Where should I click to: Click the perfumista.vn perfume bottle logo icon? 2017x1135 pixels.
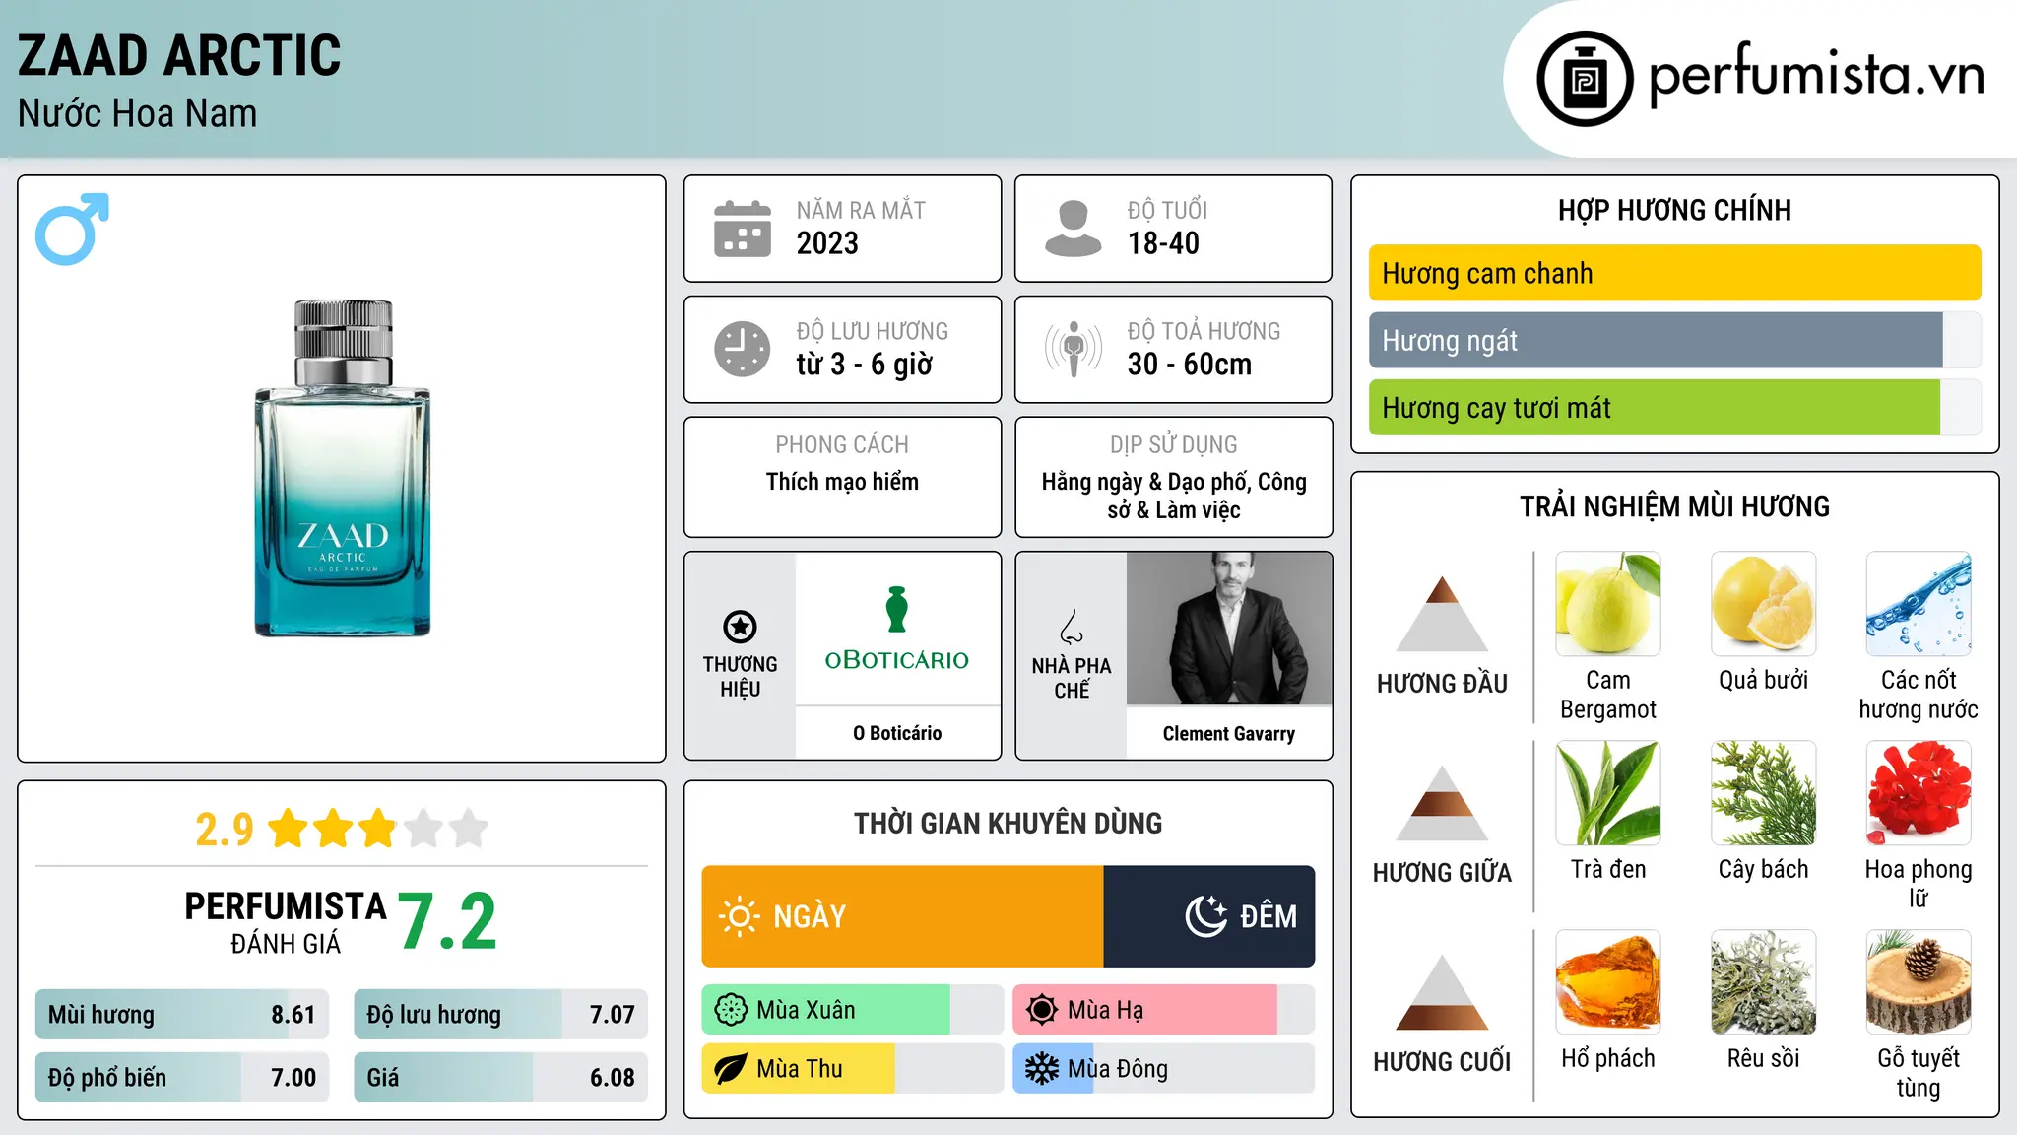point(1585,79)
